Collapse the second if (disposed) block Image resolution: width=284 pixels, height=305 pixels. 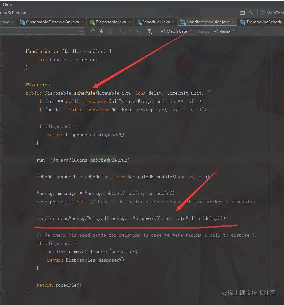pyautogui.click(x=2, y=243)
